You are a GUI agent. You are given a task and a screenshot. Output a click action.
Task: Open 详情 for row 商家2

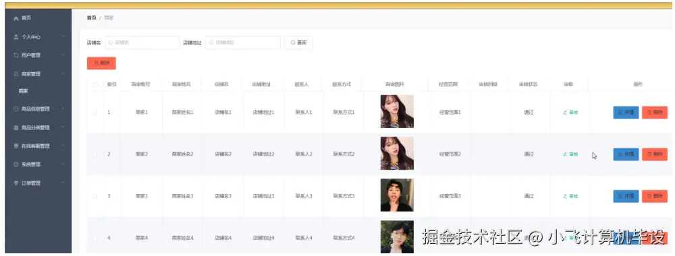click(x=626, y=154)
